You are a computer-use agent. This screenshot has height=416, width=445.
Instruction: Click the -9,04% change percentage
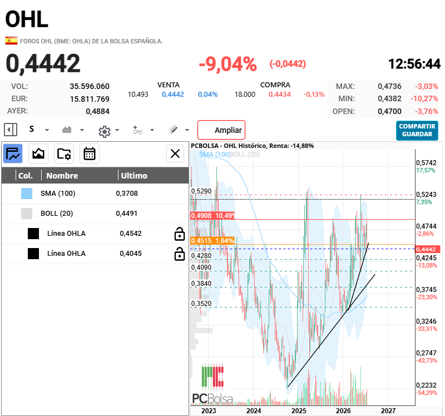pos(228,63)
